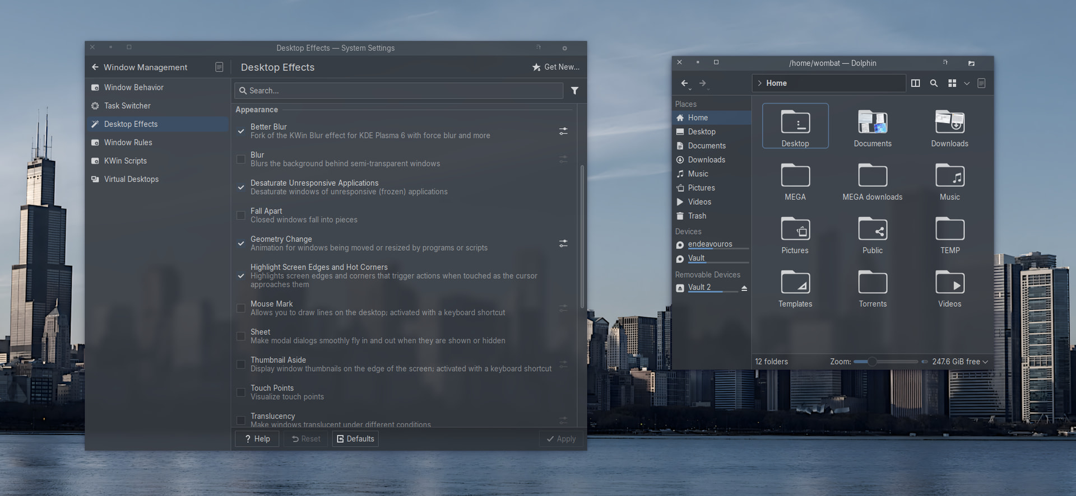Click Dolphin search magnifier icon

(x=934, y=83)
